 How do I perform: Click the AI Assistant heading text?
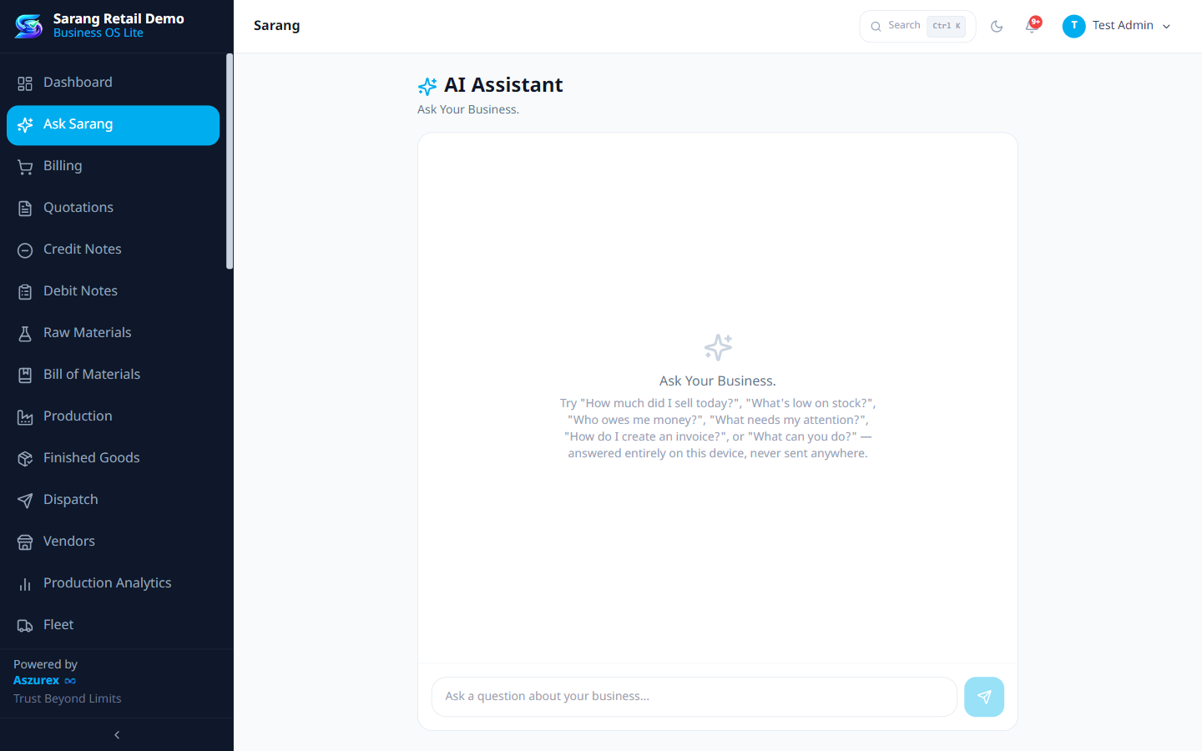[x=503, y=85]
